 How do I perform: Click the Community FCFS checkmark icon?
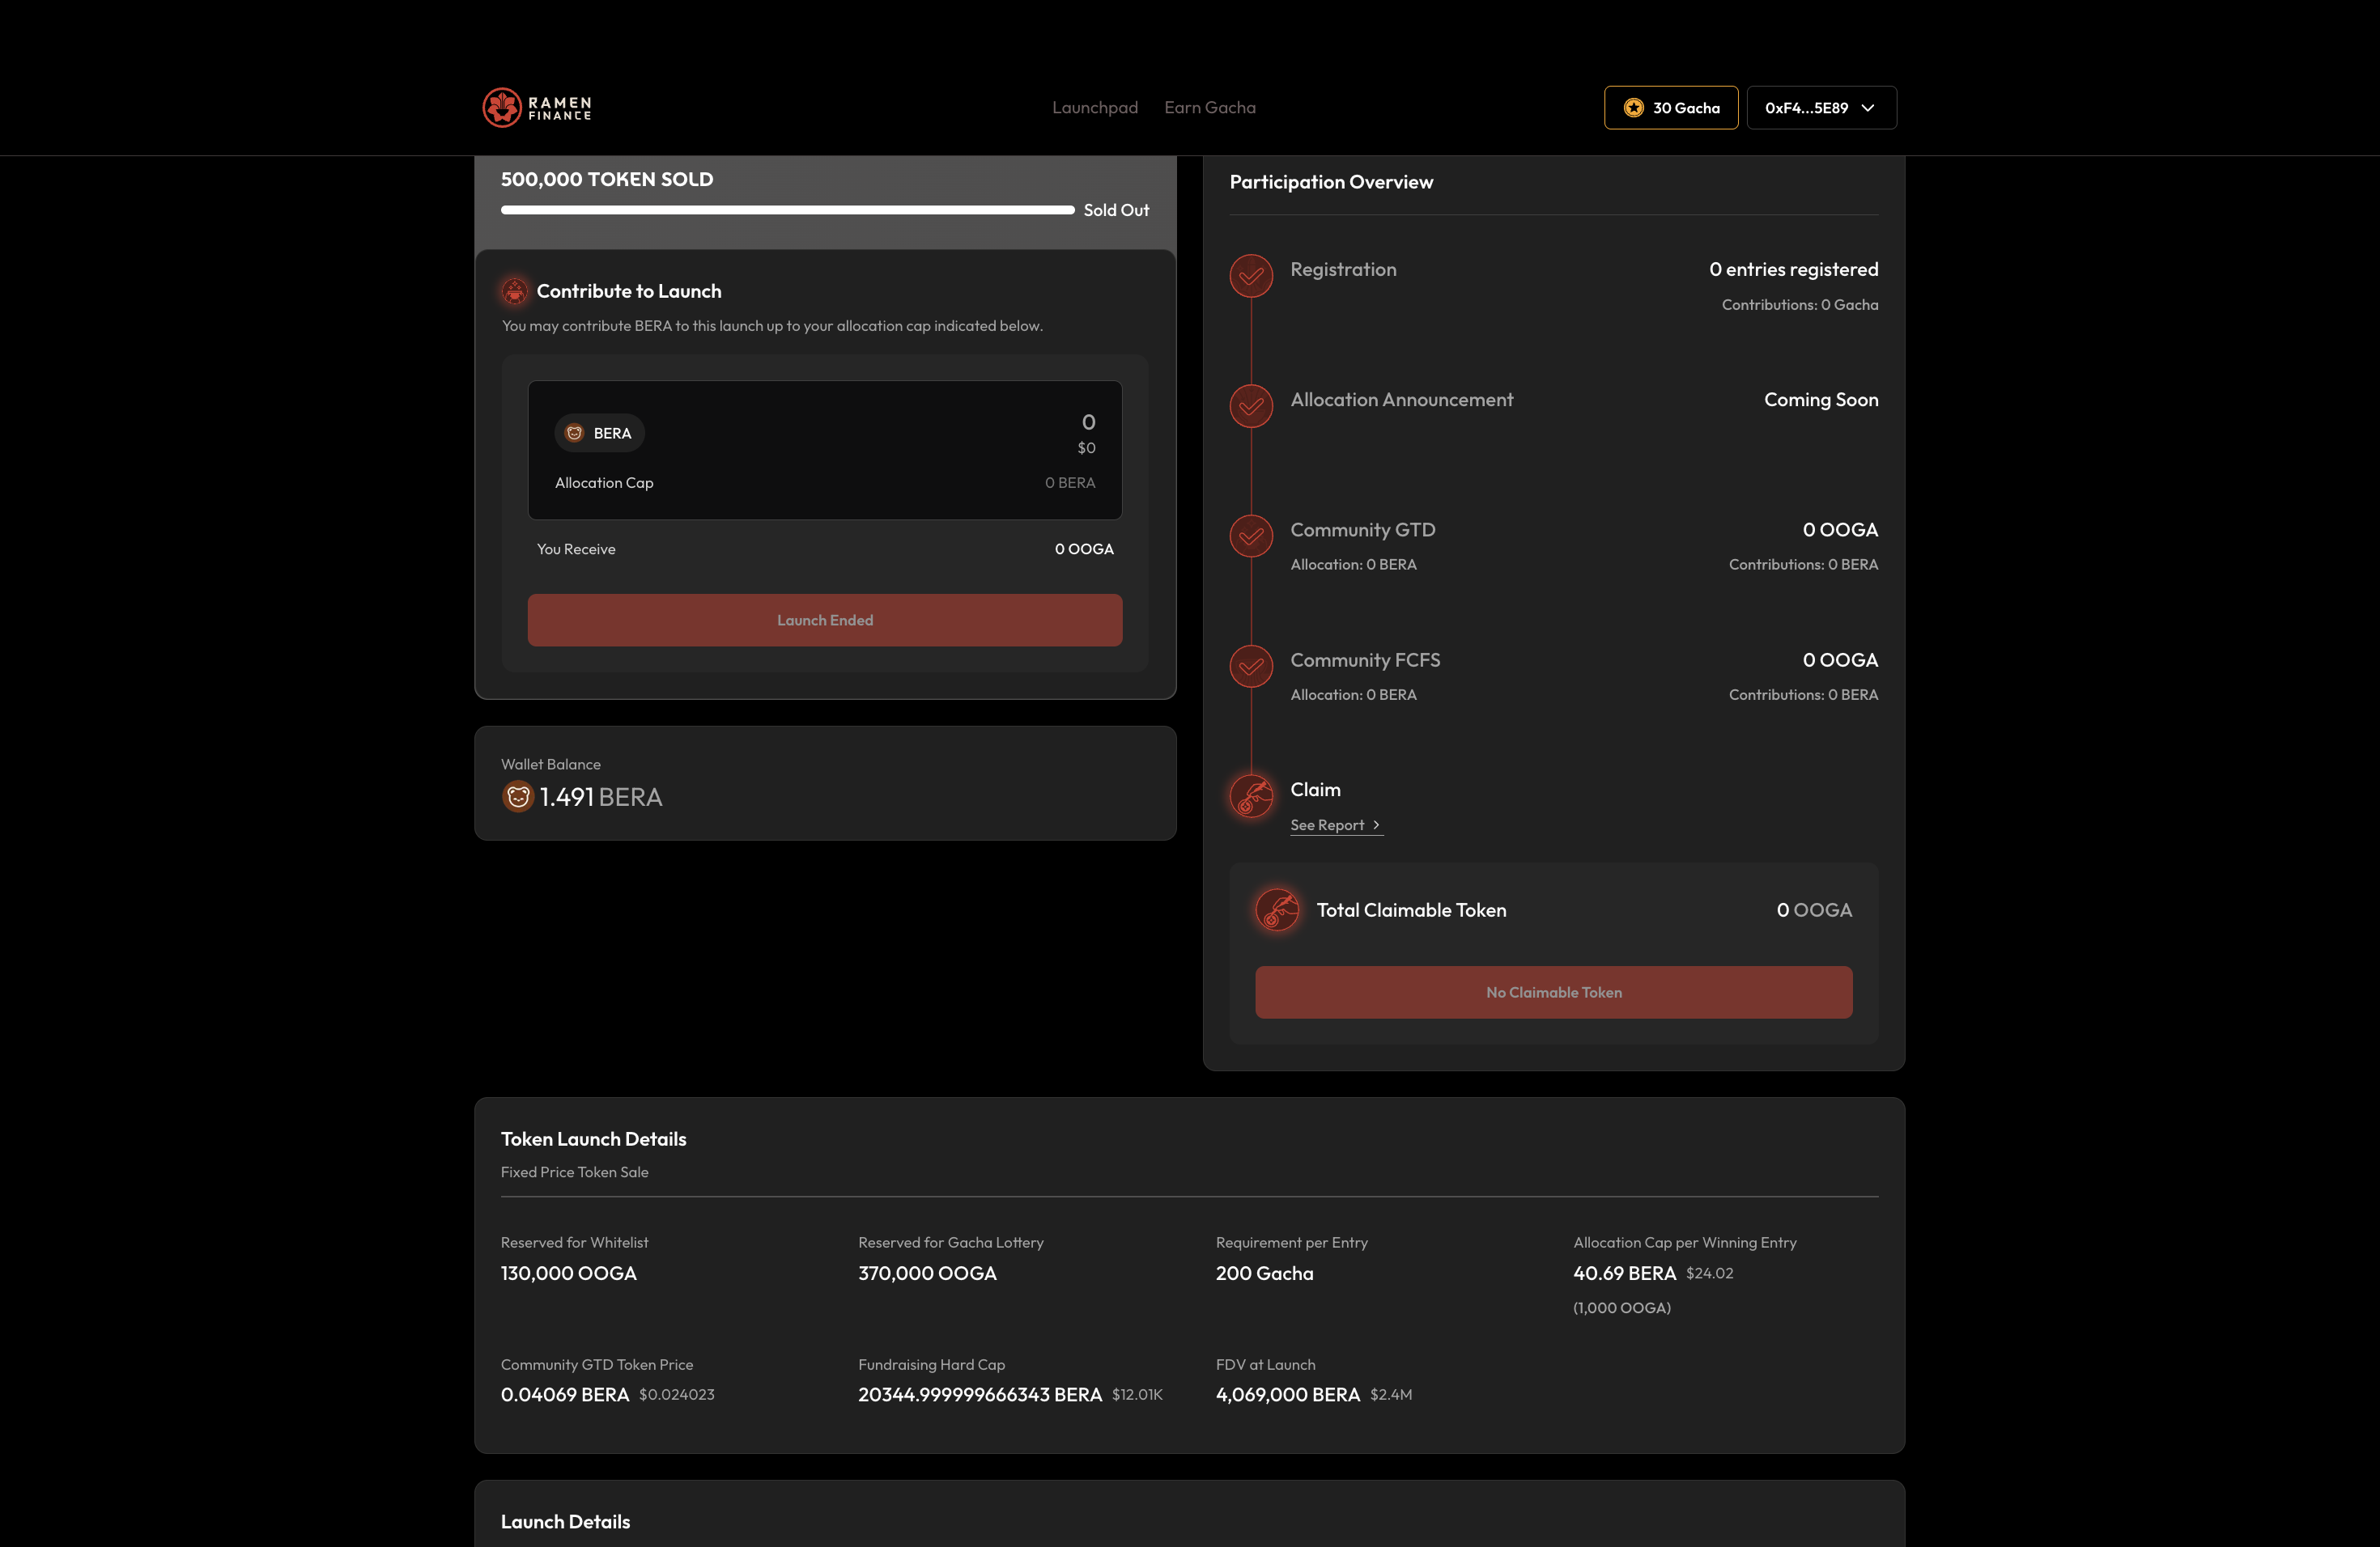[1251, 667]
